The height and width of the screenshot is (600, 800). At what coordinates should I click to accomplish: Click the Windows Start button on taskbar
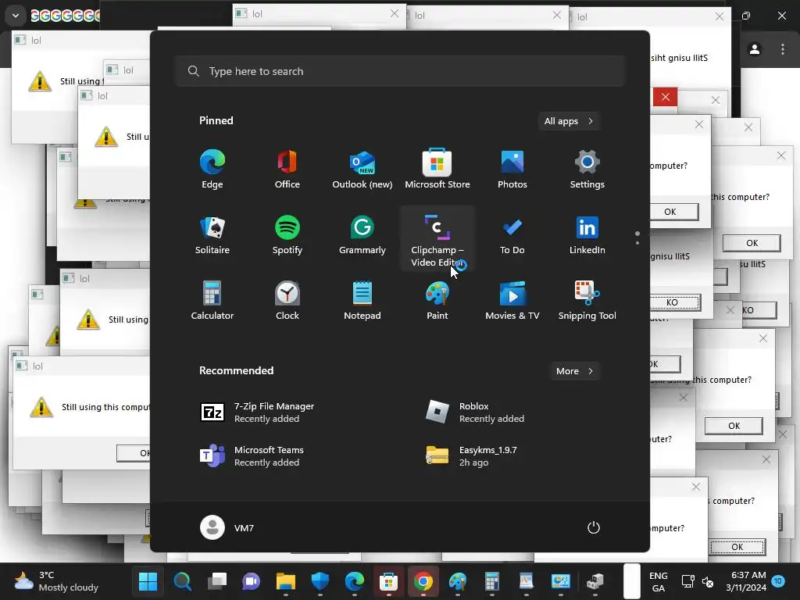click(x=148, y=581)
